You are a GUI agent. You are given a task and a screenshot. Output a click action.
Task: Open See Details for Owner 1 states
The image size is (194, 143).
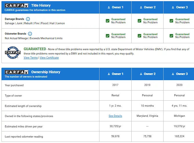tap(115, 116)
